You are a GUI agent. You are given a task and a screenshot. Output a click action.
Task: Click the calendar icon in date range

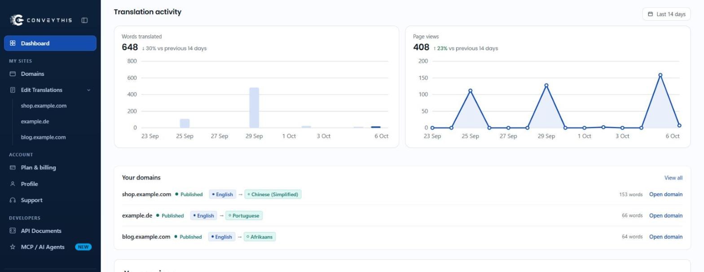point(650,14)
